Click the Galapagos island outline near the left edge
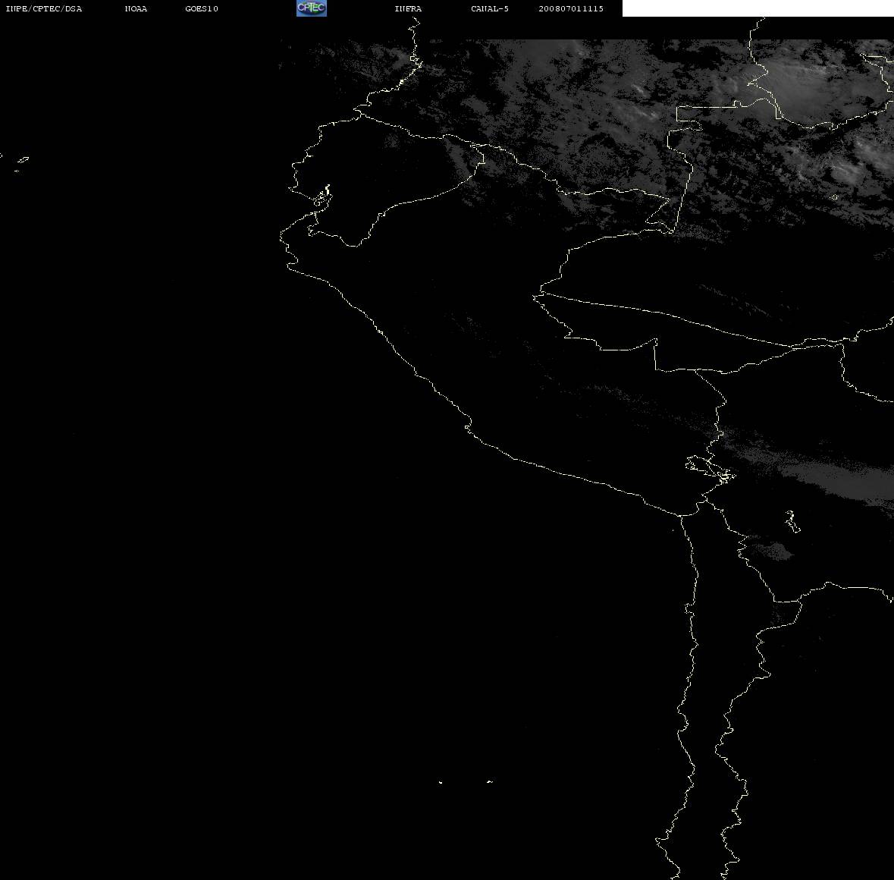 [x=22, y=162]
